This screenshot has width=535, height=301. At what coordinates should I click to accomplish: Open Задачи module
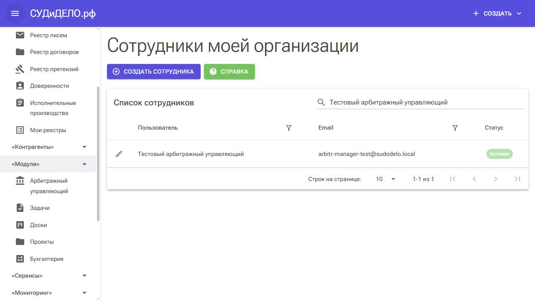[x=48, y=208]
